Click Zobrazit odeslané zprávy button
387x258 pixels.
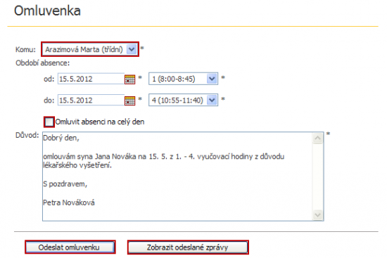[x=188, y=247]
